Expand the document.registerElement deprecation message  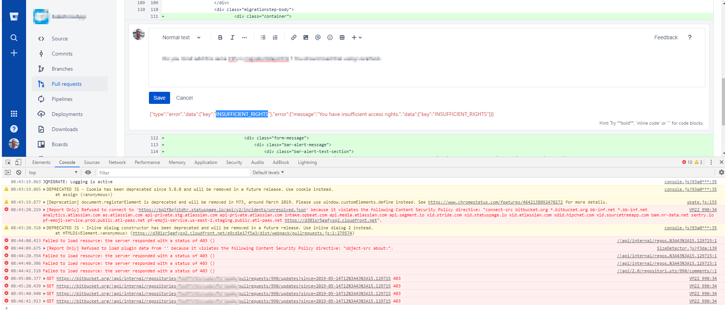coord(44,202)
